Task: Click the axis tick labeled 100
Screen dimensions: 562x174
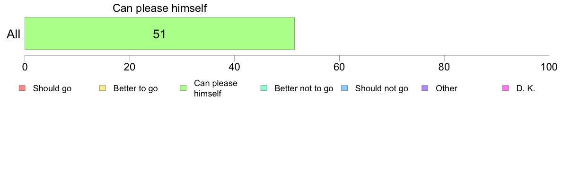Action: [x=549, y=67]
